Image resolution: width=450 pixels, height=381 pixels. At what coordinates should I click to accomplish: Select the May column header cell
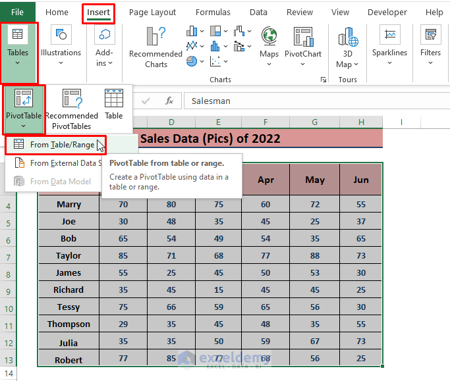tap(315, 180)
